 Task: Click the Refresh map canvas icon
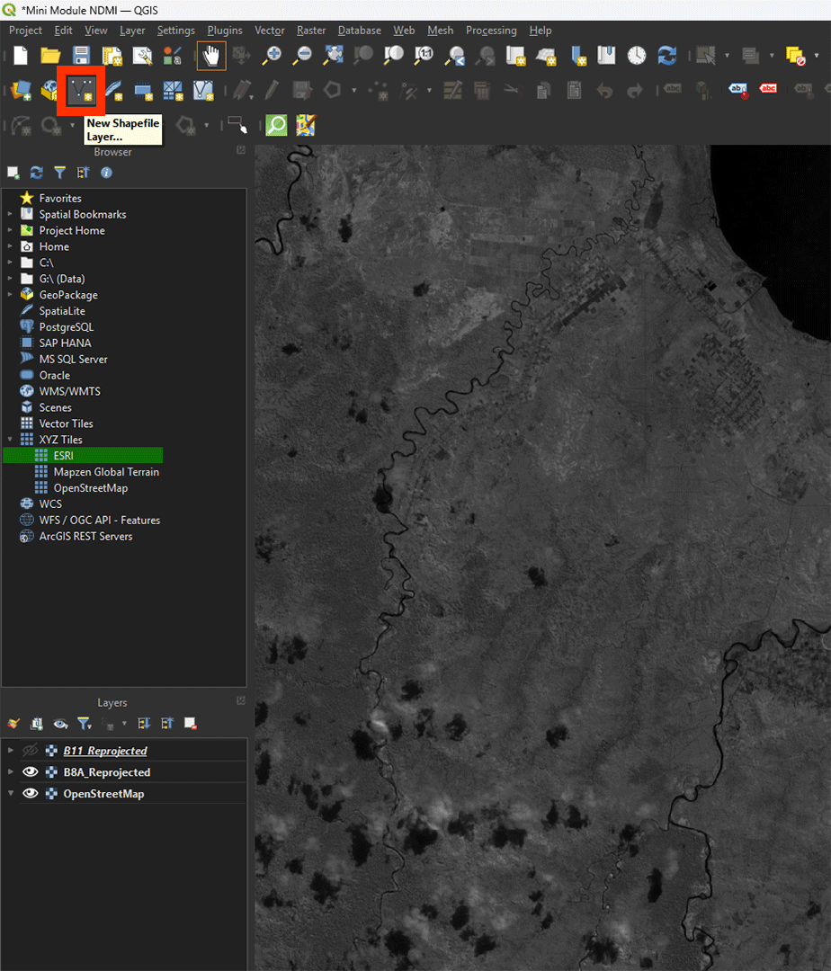(666, 56)
